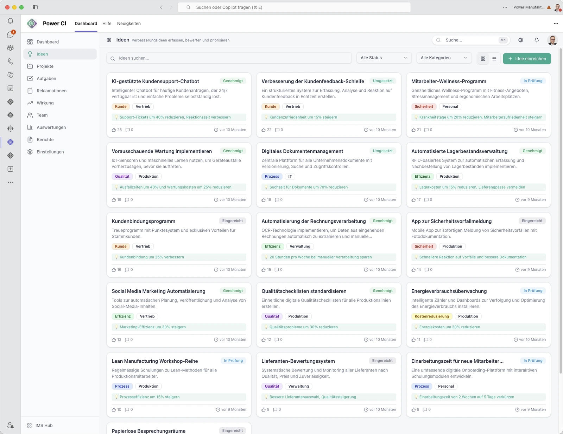Screen dimensions: 563x434
Task: Switch to the Dashboard tab
Action: coord(86,24)
